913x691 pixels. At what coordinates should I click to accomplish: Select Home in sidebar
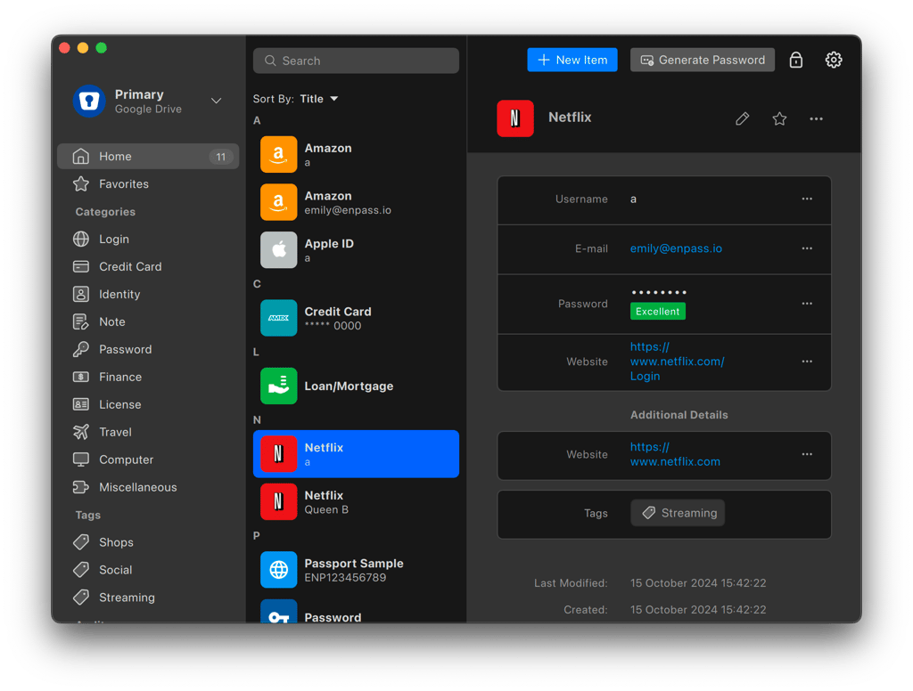click(148, 157)
